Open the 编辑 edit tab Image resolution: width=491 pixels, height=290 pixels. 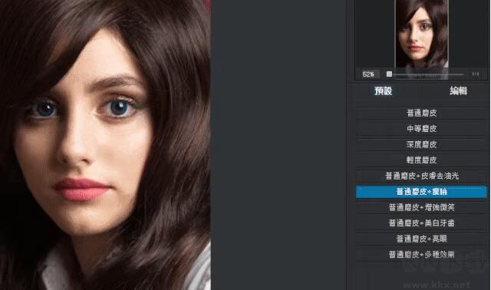click(459, 91)
